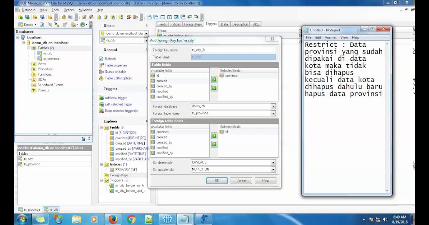The image size is (429, 225).
Task: Collapse the localhost tree node
Action: [x=18, y=37]
